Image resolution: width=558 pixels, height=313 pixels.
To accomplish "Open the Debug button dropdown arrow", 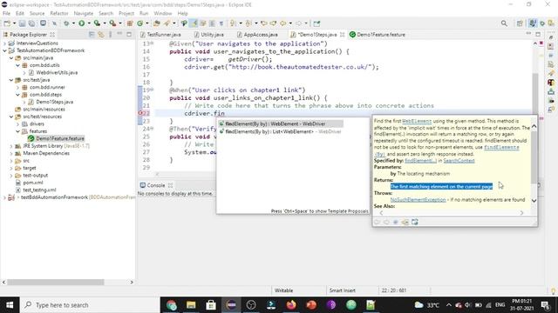I will click(x=73, y=23).
